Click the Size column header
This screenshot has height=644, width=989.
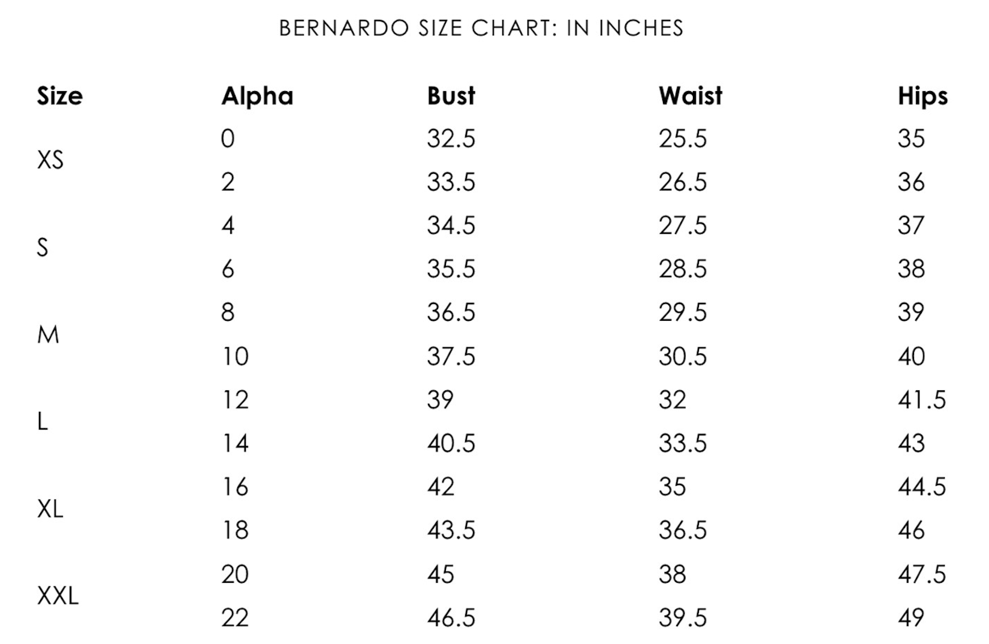pyautogui.click(x=59, y=96)
